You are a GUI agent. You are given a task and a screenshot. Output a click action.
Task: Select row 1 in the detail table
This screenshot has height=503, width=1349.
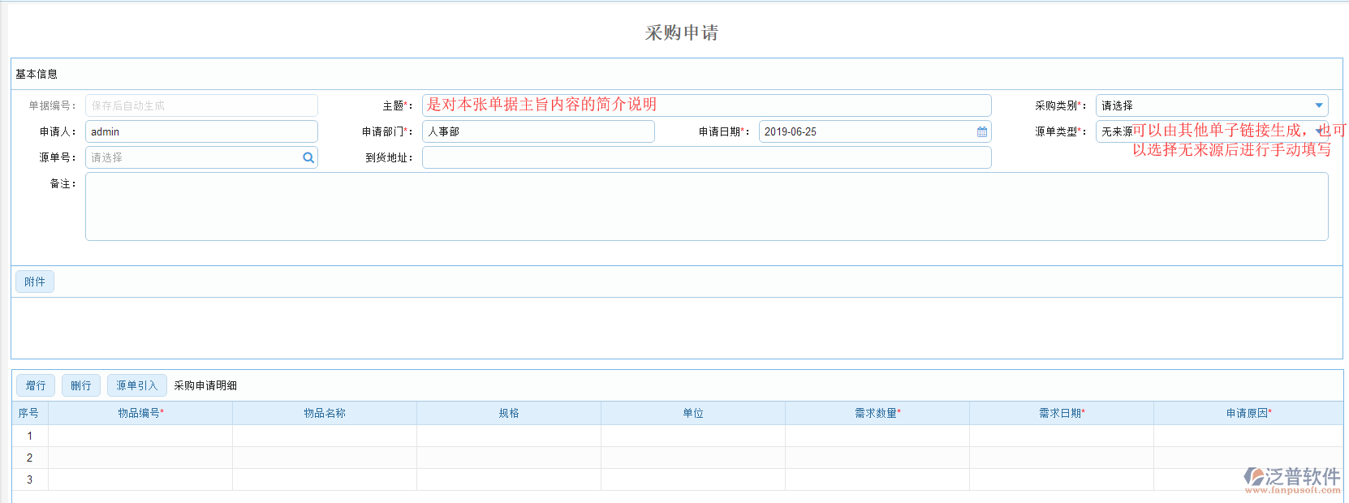(x=30, y=436)
